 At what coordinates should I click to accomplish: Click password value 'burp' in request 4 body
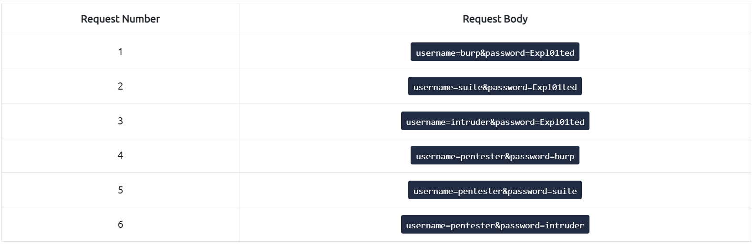(564, 156)
